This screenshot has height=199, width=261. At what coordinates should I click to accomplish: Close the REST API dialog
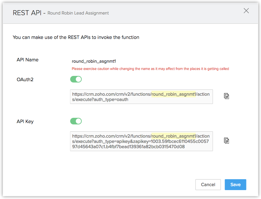(x=246, y=11)
